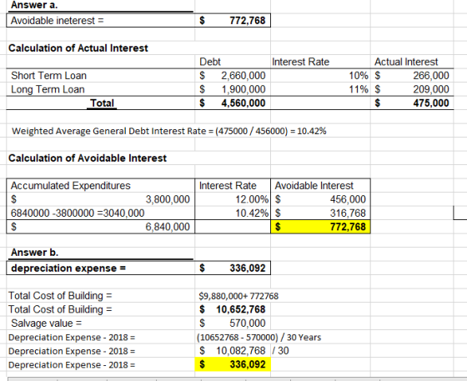Click the 570,000 salvage value cell
Image resolution: width=467 pixels, height=381 pixels.
[x=233, y=323]
